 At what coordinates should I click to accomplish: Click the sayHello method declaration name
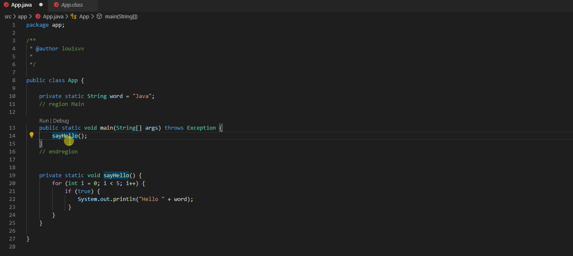[116, 176]
